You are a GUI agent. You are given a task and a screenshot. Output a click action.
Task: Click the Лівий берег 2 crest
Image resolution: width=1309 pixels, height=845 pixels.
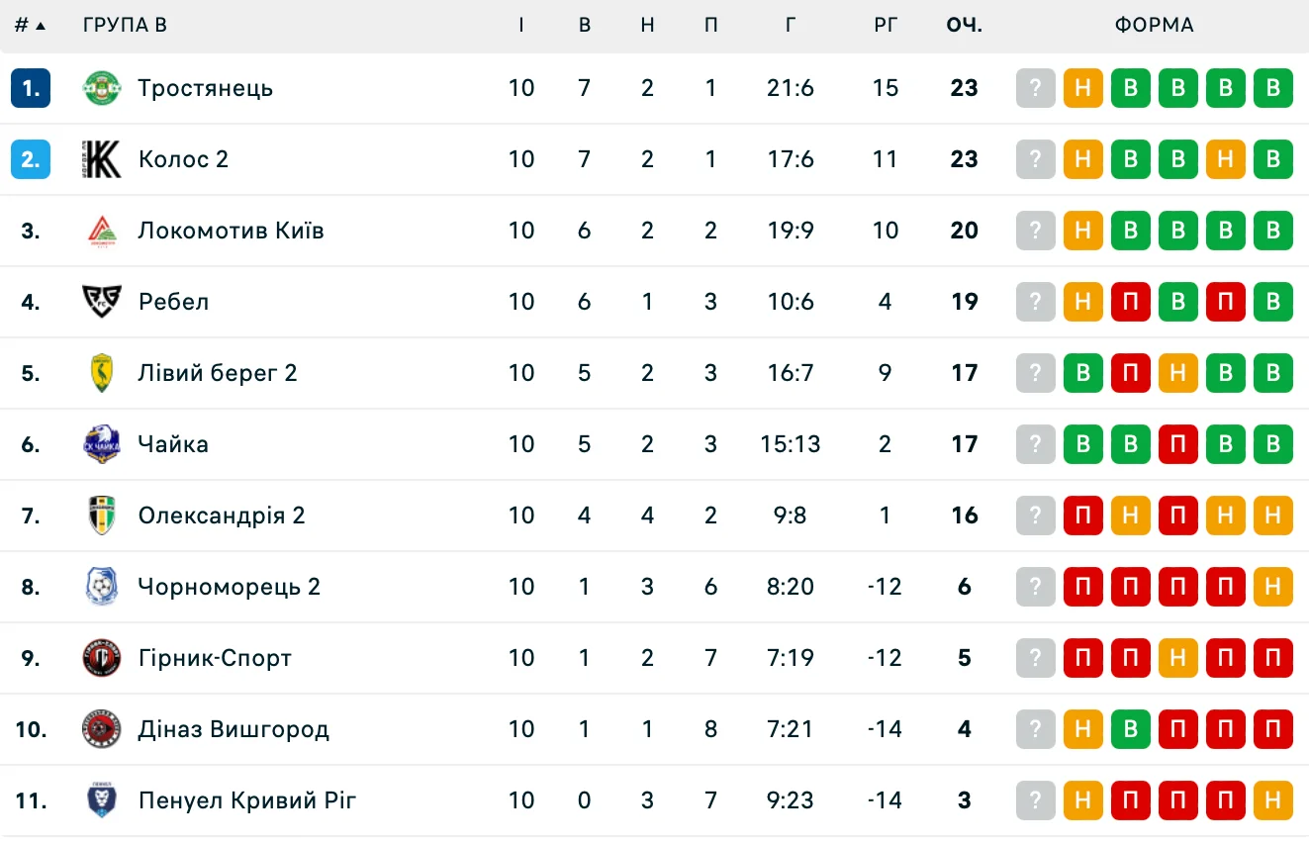pyautogui.click(x=102, y=373)
